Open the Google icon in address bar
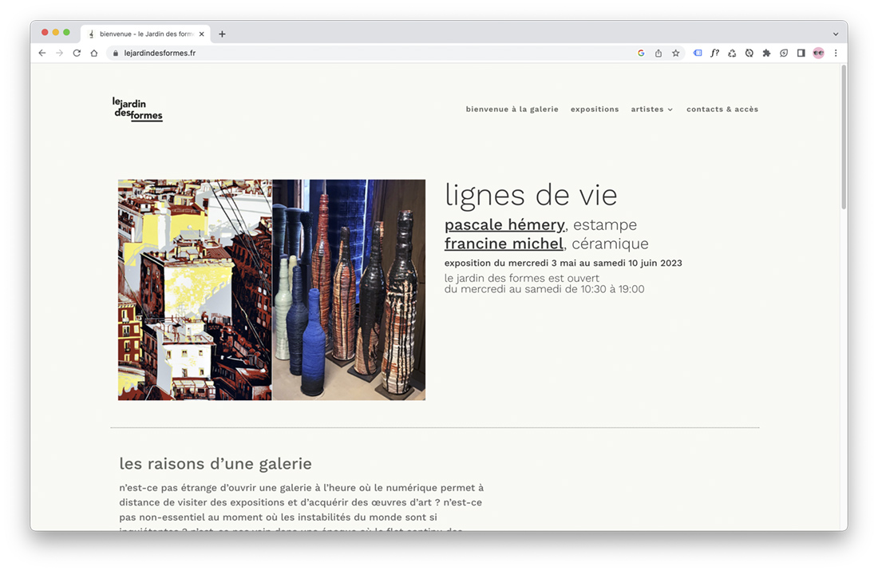 (641, 54)
